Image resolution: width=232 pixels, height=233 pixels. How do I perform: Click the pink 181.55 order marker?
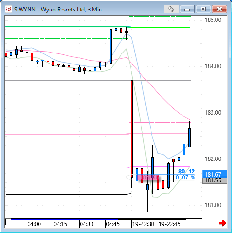(x=148, y=178)
